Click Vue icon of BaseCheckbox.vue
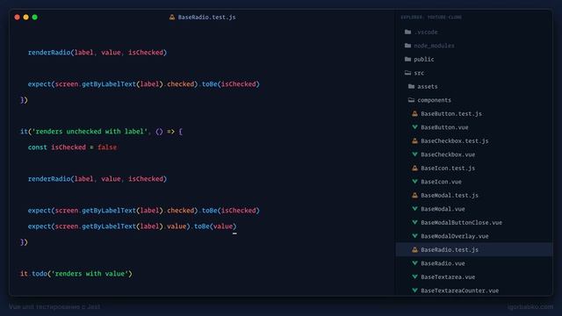The image size is (562, 316). click(x=414, y=154)
